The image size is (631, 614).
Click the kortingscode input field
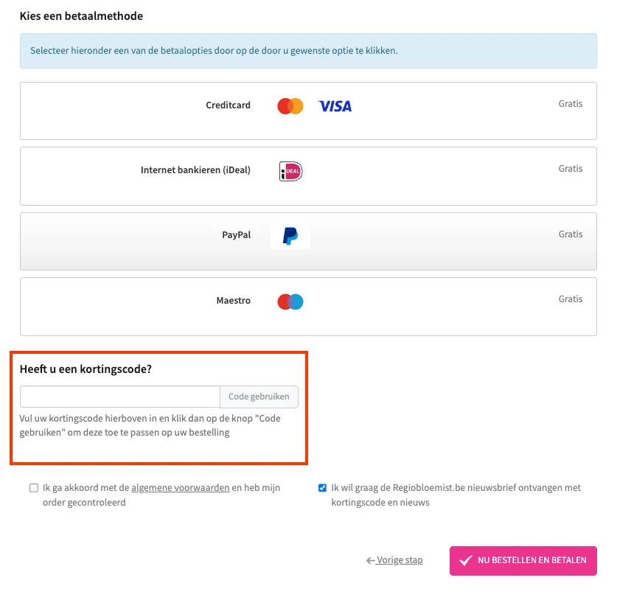[119, 396]
